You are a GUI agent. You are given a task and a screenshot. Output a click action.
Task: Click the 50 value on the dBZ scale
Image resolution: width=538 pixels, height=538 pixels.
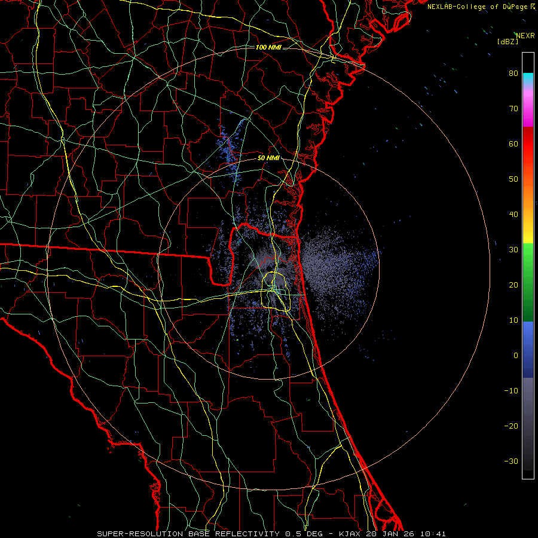(513, 179)
